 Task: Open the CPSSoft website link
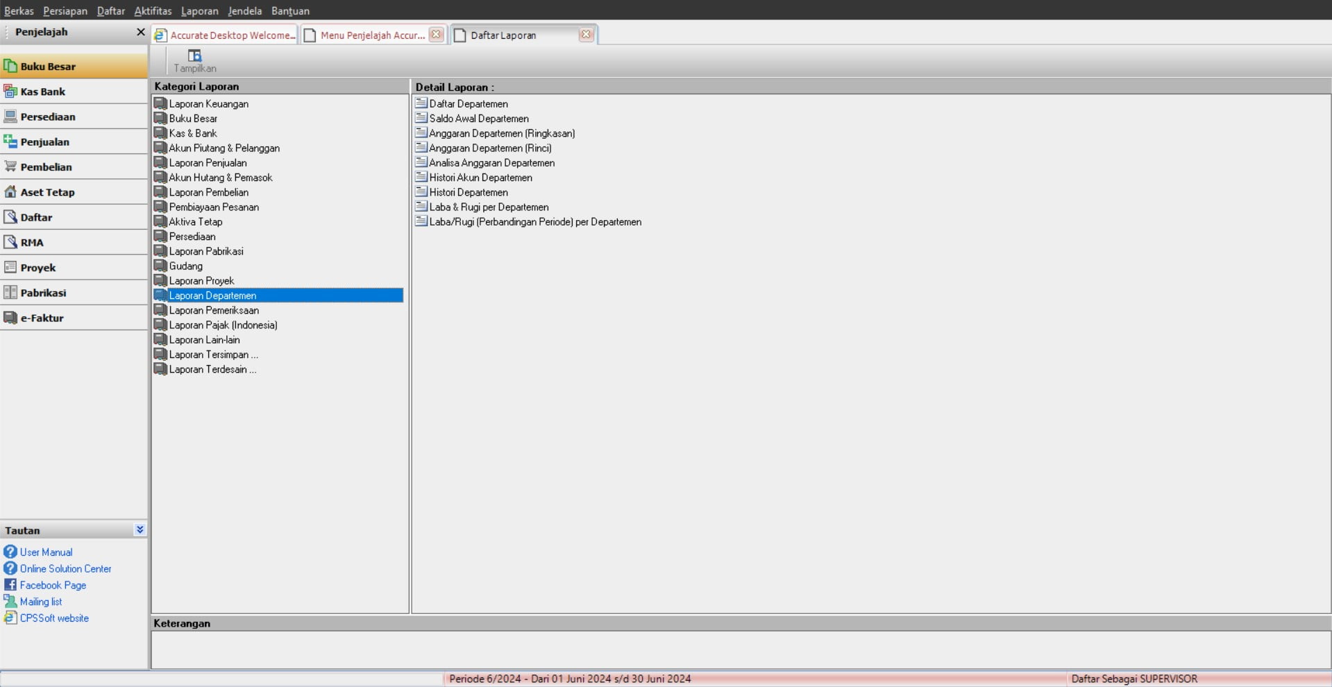coord(54,618)
